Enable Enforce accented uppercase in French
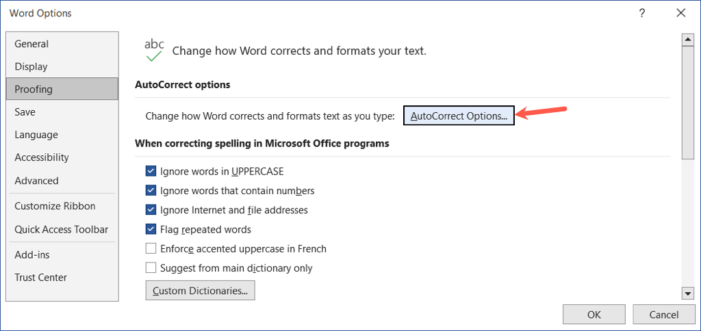The image size is (701, 331). click(151, 249)
